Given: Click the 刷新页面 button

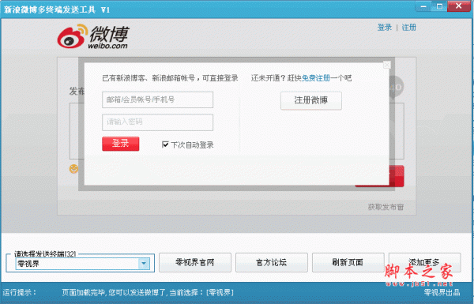Looking at the screenshot, I should pos(348,262).
